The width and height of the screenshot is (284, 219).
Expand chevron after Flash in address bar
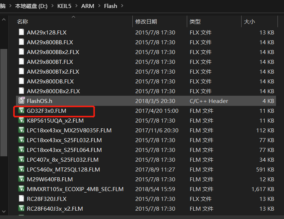[122, 6]
